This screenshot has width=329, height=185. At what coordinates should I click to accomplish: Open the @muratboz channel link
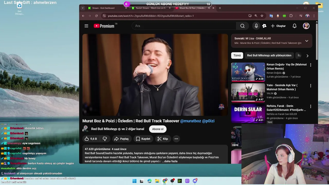(190, 121)
